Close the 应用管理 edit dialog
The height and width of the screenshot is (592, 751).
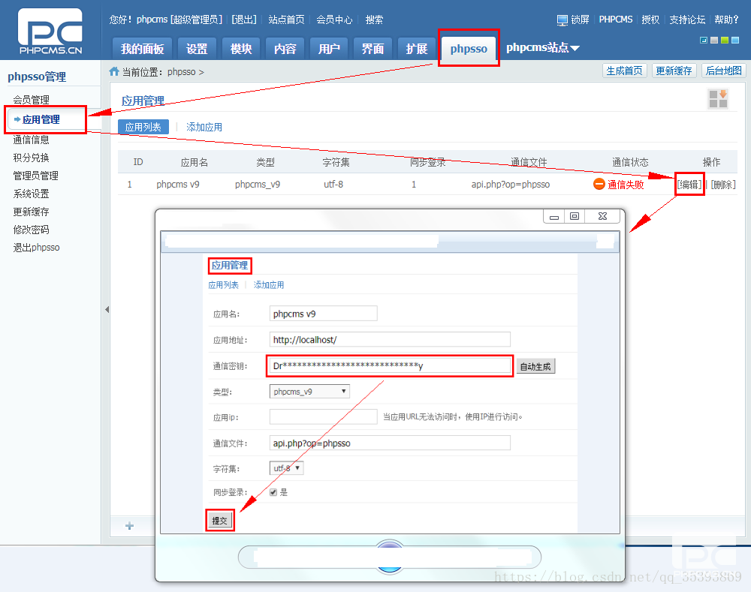[602, 216]
